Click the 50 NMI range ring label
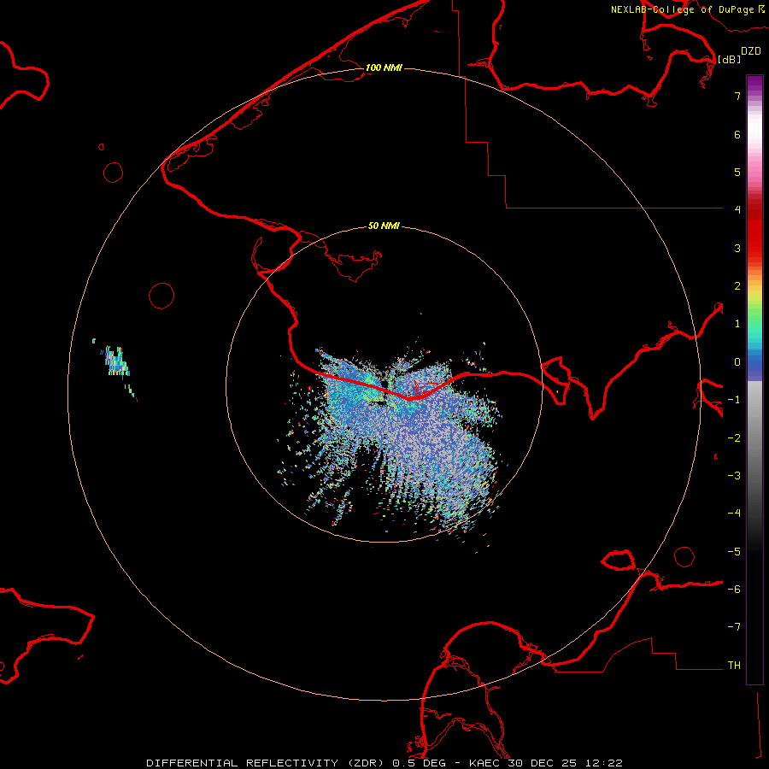769x769 pixels. click(x=384, y=226)
